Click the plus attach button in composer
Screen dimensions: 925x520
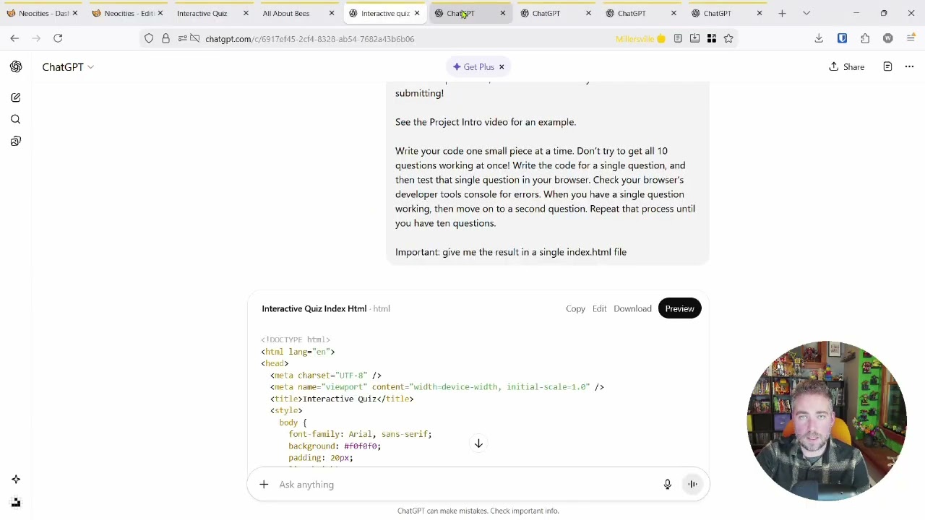click(264, 485)
